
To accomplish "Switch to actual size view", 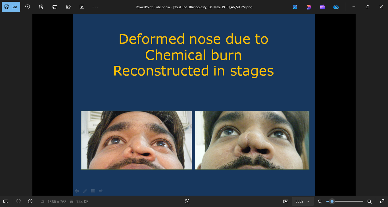I will [286, 201].
